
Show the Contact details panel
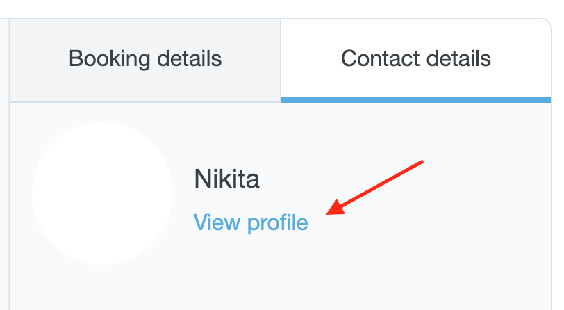(x=415, y=58)
